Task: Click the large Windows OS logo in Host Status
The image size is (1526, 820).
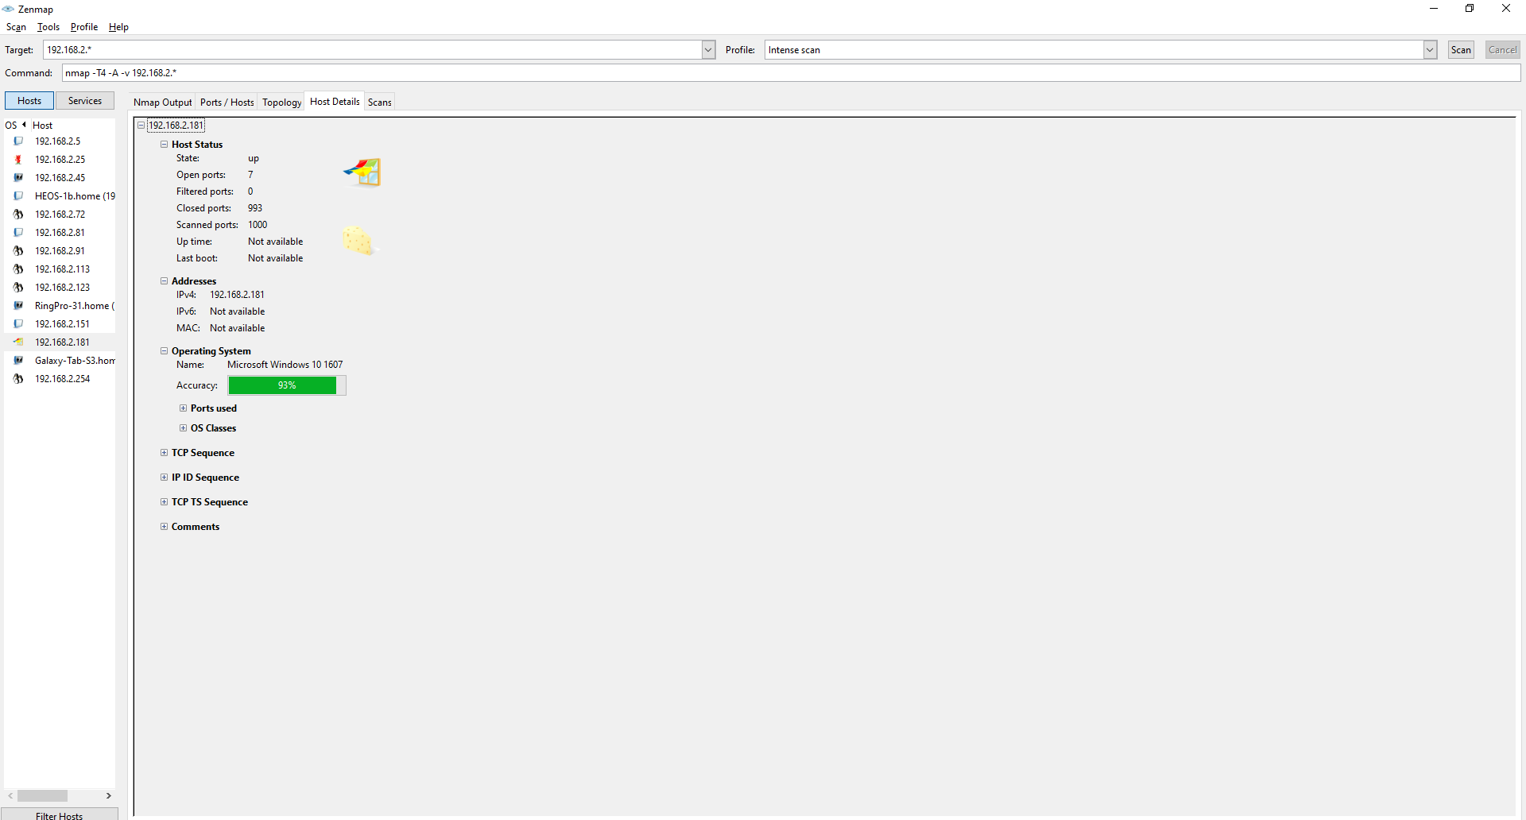Action: (x=362, y=172)
